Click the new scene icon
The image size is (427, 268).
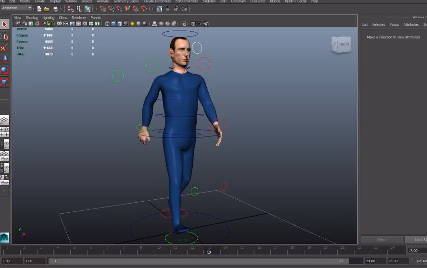(x=39, y=9)
